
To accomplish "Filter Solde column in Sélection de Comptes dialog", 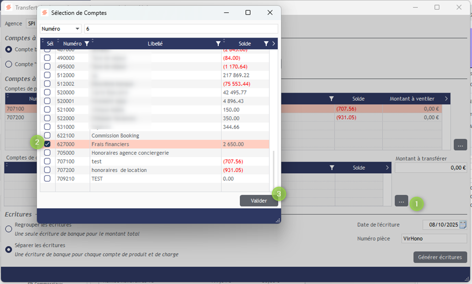I will click(x=266, y=44).
